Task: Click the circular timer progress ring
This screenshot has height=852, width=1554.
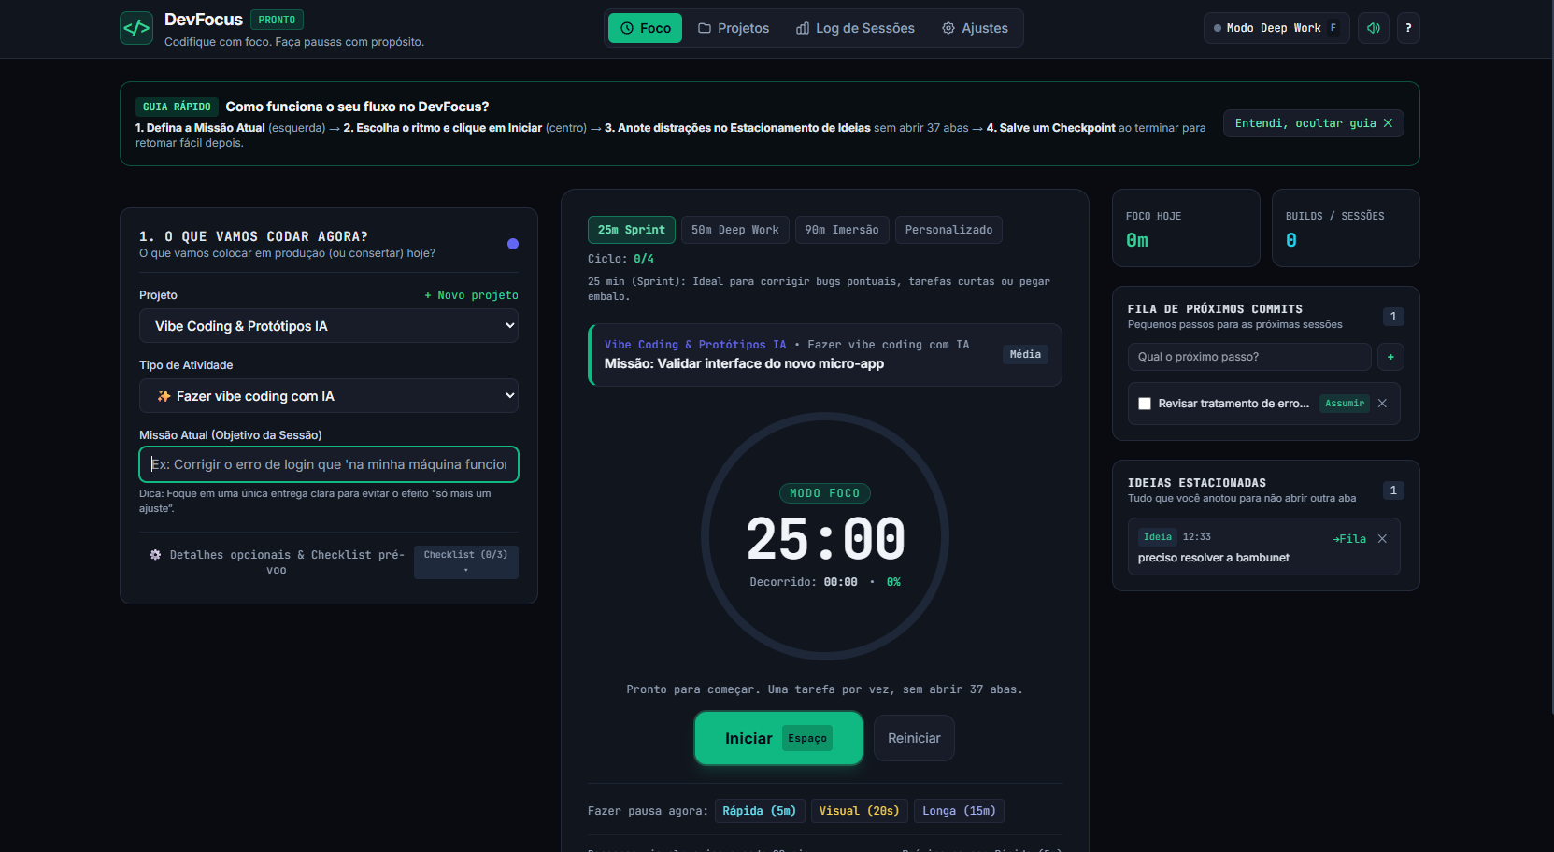Action: pyautogui.click(x=824, y=537)
